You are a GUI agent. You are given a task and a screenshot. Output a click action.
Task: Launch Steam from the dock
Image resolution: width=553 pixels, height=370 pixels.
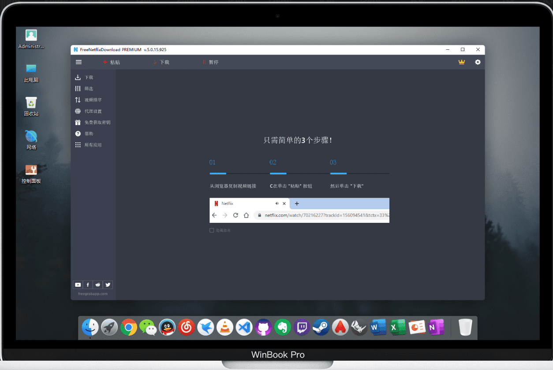(x=321, y=327)
